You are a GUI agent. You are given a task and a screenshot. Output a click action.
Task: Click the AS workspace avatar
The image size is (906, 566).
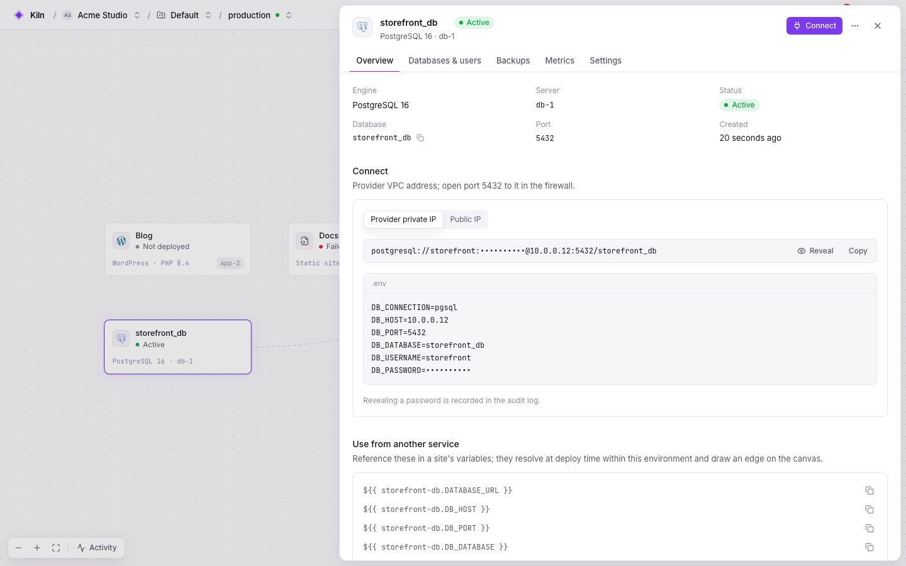coord(67,15)
